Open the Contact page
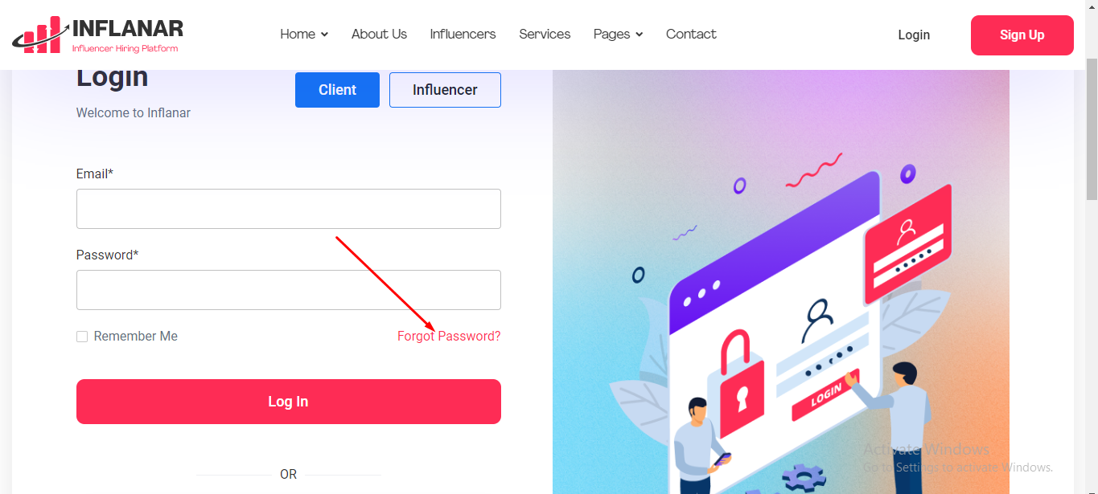 [x=691, y=35]
